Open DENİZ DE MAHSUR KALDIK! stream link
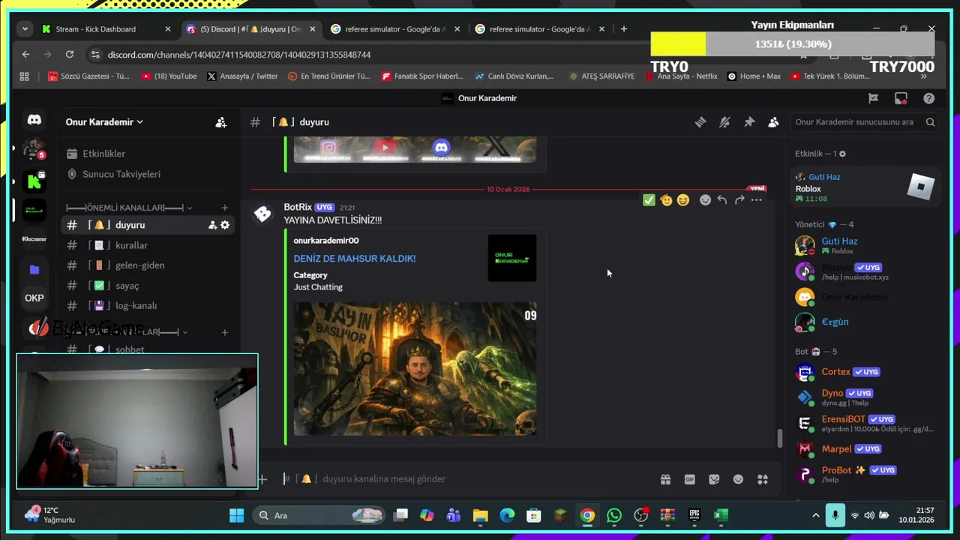The height and width of the screenshot is (540, 960). [x=354, y=259]
